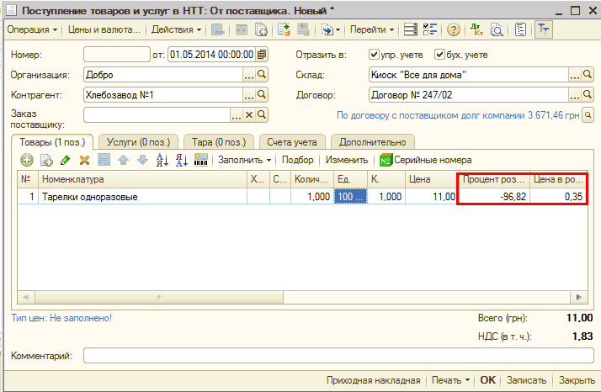This screenshot has height=392, width=601.
Task: Click the barcode scanner icon
Action: pos(201,160)
